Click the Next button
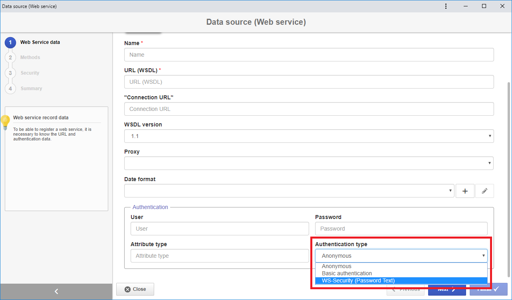 click(447, 289)
